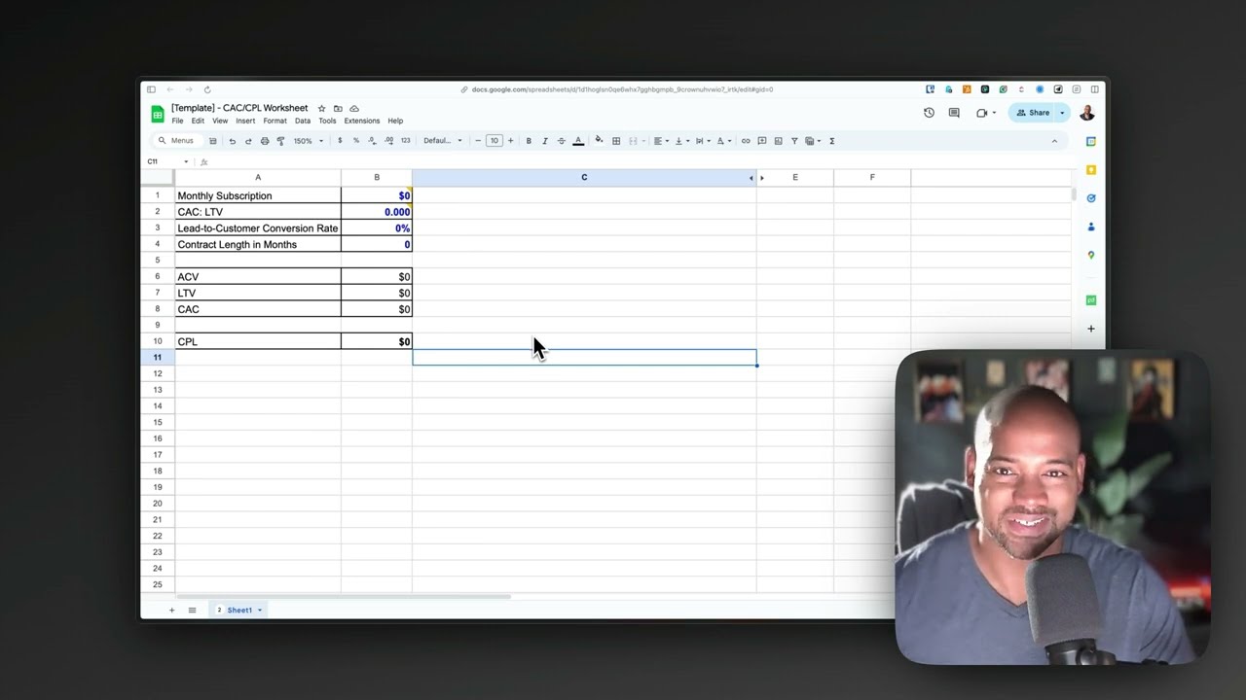Open version history clock icon

929,113
